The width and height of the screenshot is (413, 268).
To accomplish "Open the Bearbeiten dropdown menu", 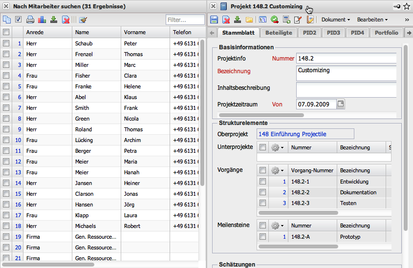I will 372,20.
